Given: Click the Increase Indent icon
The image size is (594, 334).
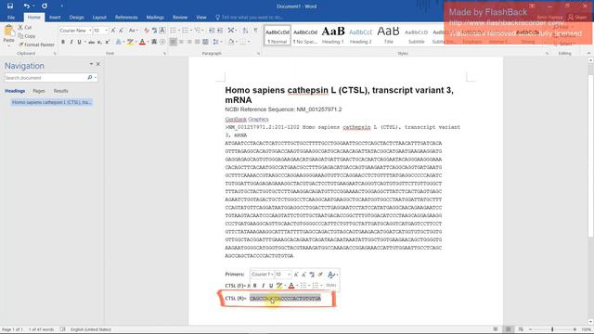Looking at the screenshot, I should 220,31.
